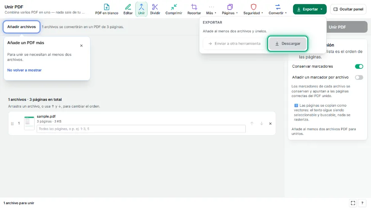Click the No volver a mostrar link
The height and width of the screenshot is (208, 371).
pyautogui.click(x=24, y=70)
